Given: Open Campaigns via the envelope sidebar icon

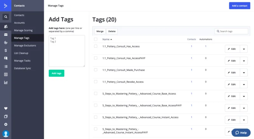Looking at the screenshot, I should pyautogui.click(x=6, y=35).
